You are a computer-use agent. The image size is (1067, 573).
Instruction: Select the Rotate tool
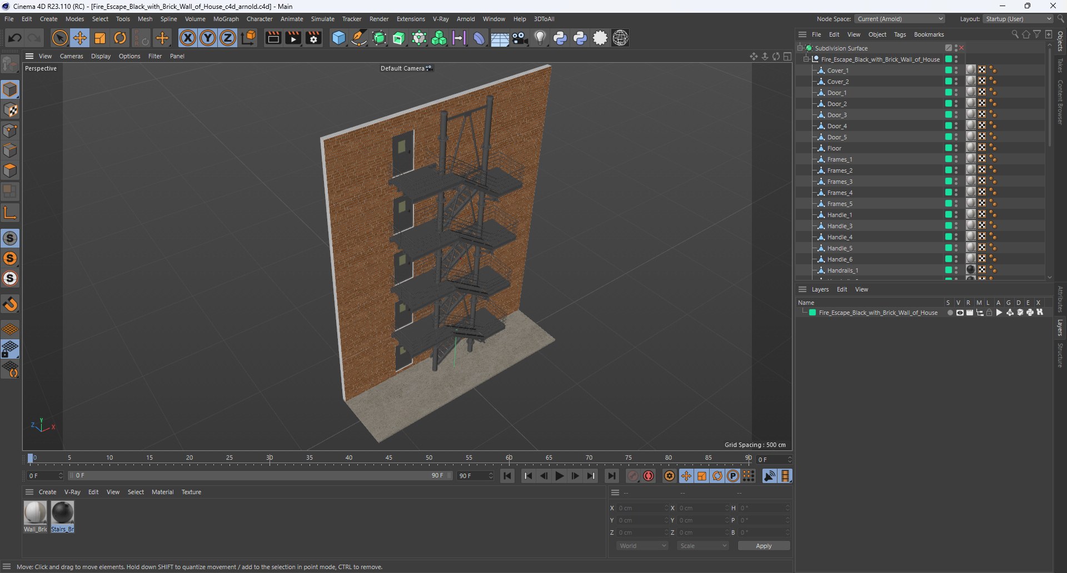(120, 38)
